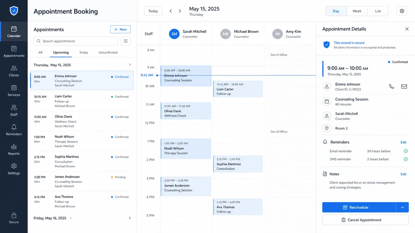The width and height of the screenshot is (415, 233).
Task: Click Michael Brown's MB avatar
Action: pos(225,34)
